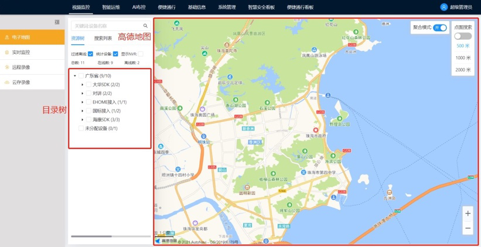The width and height of the screenshot is (481, 247).
Task: Expand the 国标接入 node arrow
Action: 82,111
